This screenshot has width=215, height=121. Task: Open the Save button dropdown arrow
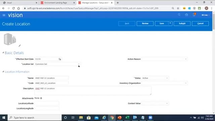pos(170,24)
